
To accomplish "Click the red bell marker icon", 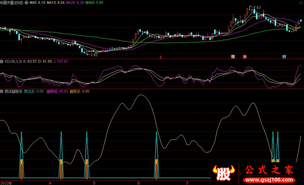I will tap(161, 57).
